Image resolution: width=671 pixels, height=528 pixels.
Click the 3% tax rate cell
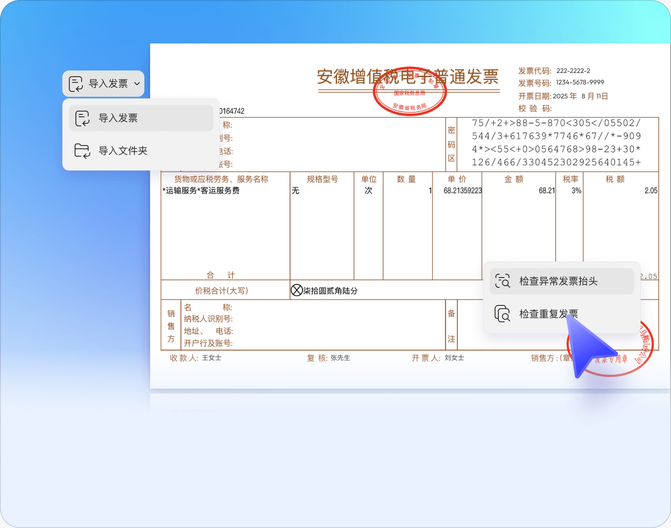coord(576,191)
